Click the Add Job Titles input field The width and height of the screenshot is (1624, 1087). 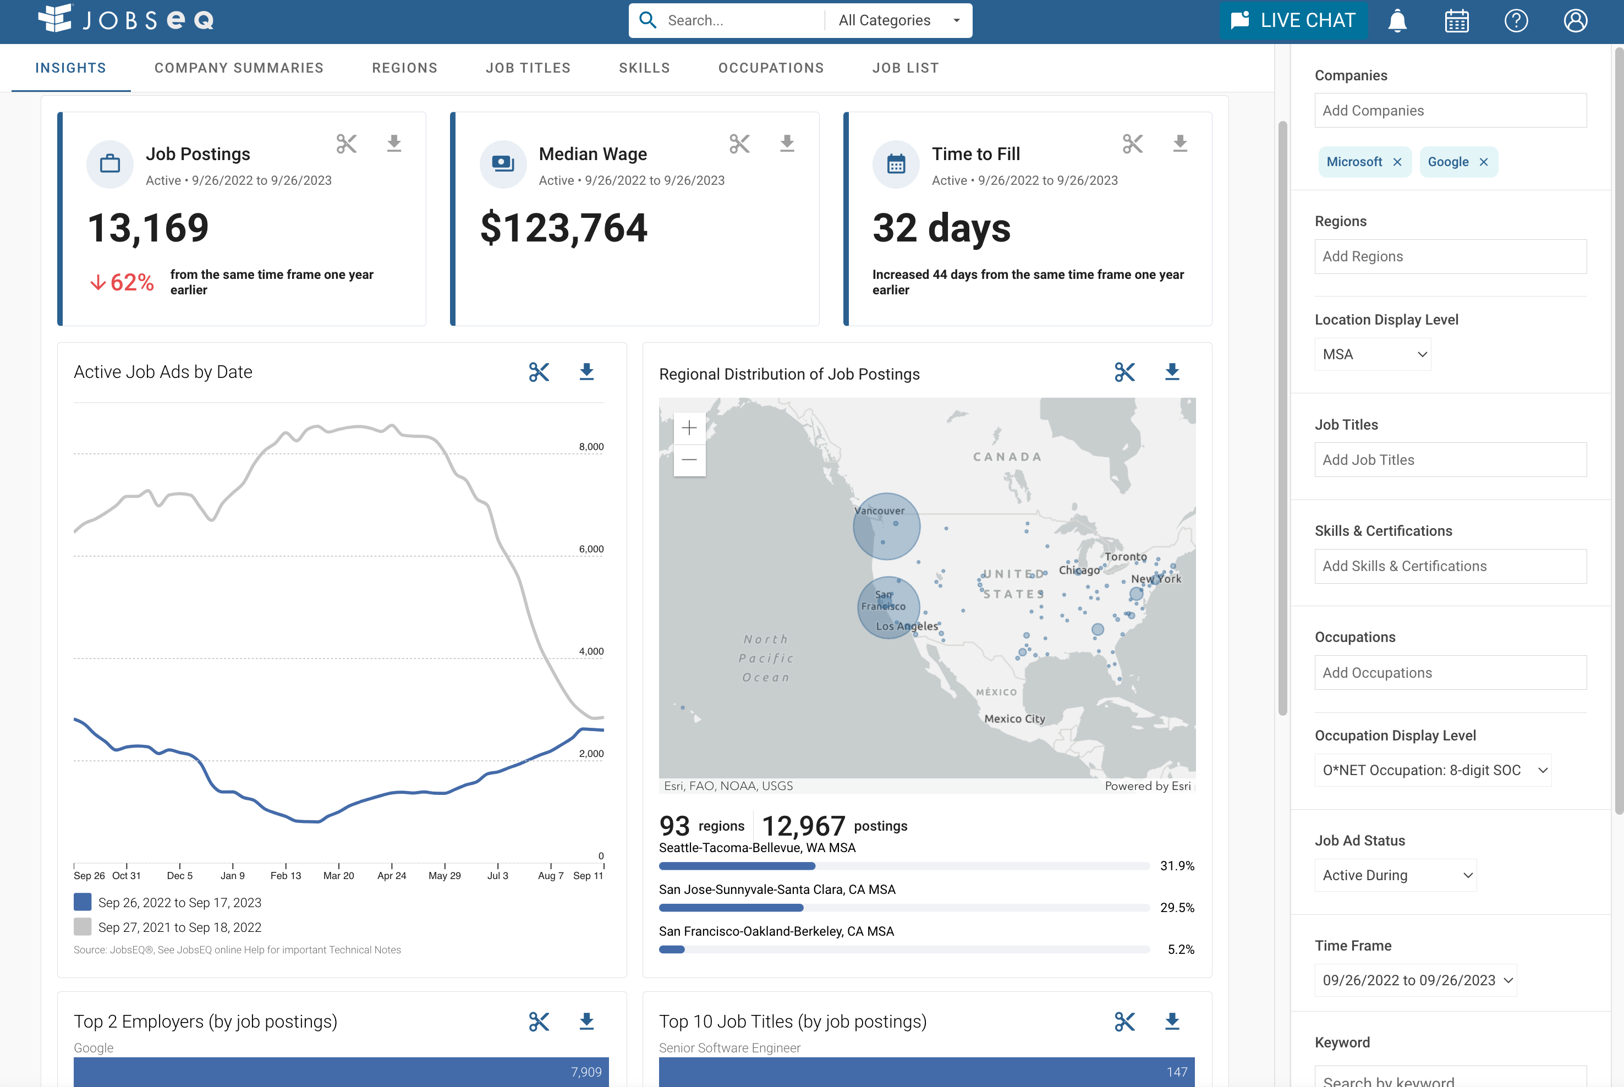(1450, 460)
